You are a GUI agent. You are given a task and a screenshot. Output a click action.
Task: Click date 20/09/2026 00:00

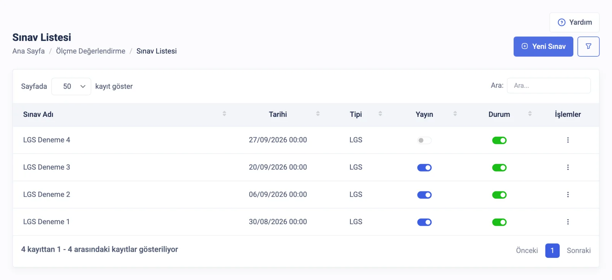[x=278, y=167]
